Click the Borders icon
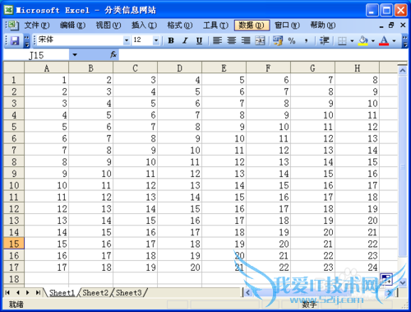Screen dimensions: 411x312 pos(342,41)
